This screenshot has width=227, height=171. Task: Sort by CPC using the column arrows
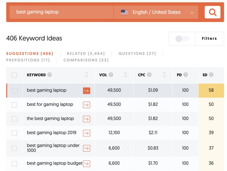pyautogui.click(x=164, y=75)
